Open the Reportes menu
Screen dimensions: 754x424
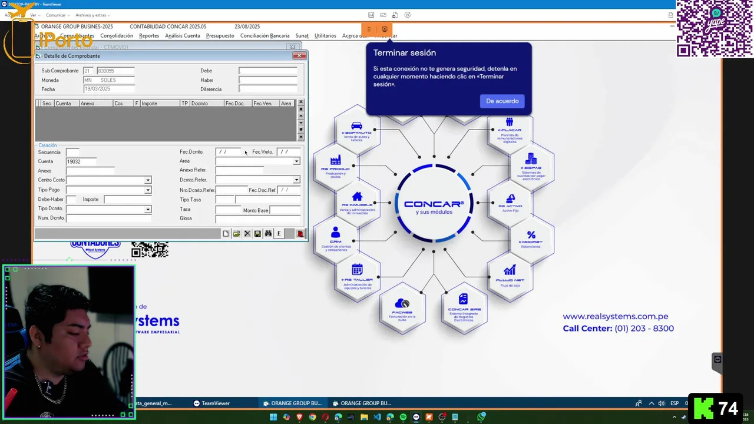[149, 36]
